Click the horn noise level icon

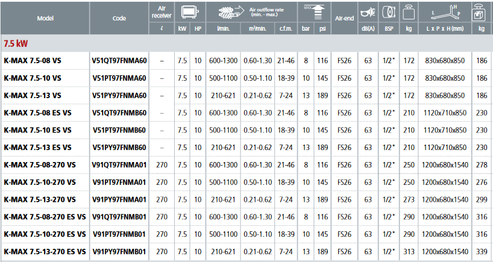pyautogui.click(x=368, y=13)
